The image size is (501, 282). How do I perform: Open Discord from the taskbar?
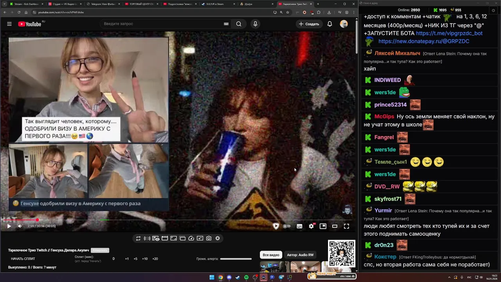click(x=229, y=277)
